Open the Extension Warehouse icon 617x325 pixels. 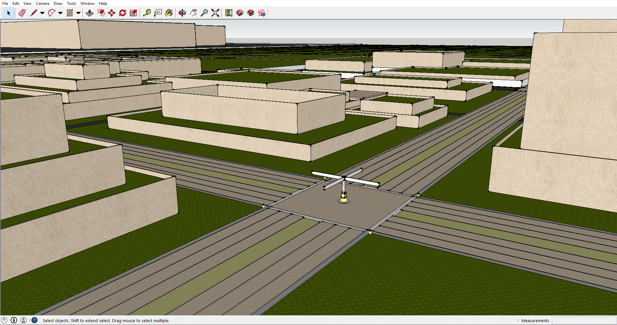click(251, 13)
